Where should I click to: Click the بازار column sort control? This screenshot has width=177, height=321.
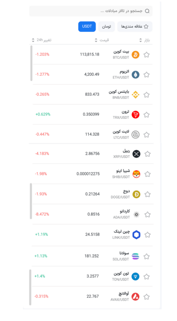coord(140,40)
